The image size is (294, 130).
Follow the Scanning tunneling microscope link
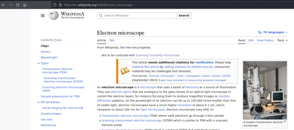coord(157,55)
